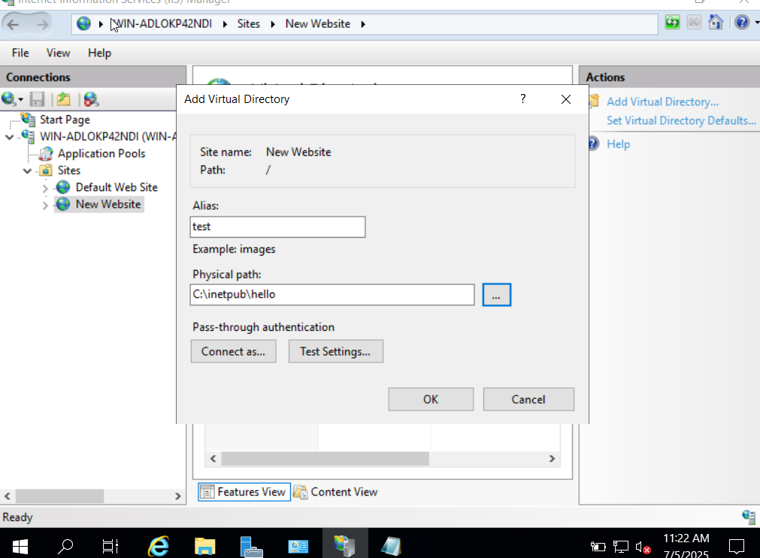
Task: Click the browse (...) button for physical path
Action: pos(496,295)
